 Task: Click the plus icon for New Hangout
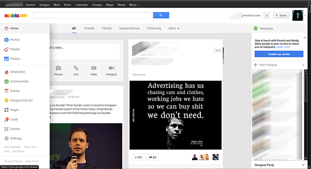coord(255,65)
